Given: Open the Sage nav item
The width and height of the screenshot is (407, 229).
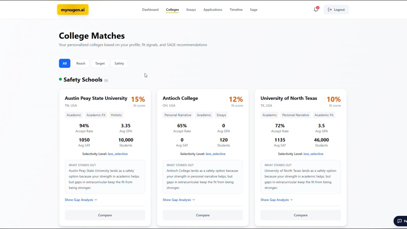Looking at the screenshot, I should click(x=254, y=10).
